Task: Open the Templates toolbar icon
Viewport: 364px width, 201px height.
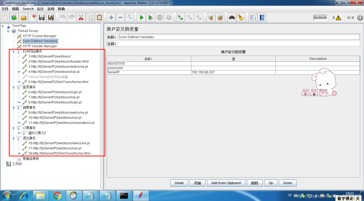Action: (x=14, y=18)
